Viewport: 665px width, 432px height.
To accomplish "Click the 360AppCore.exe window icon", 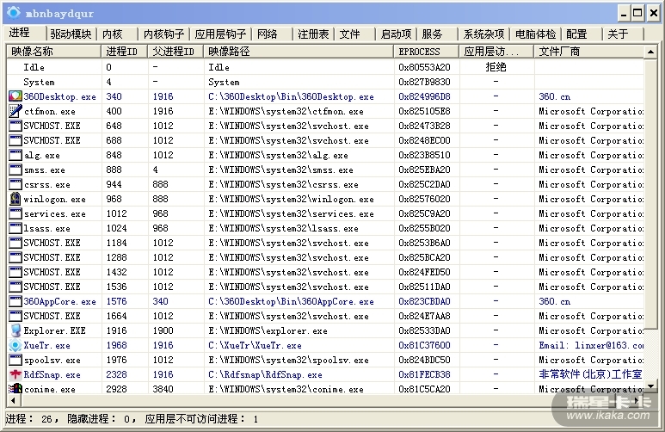I will pyautogui.click(x=15, y=301).
